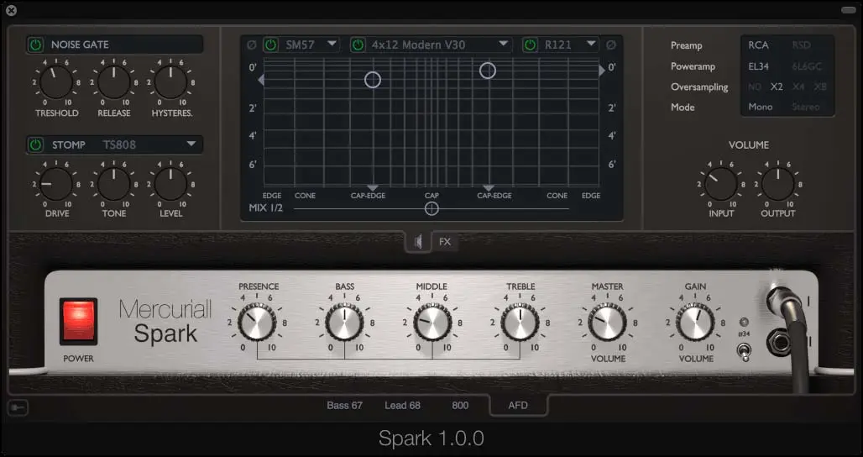Click the right microphone position circle

[x=488, y=71]
